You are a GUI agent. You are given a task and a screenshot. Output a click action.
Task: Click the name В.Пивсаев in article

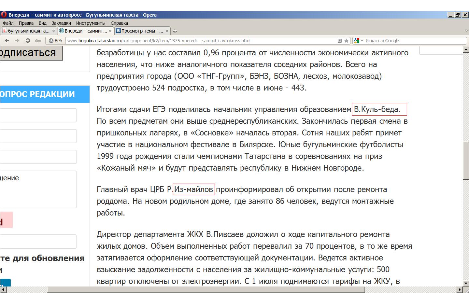click(x=225, y=234)
